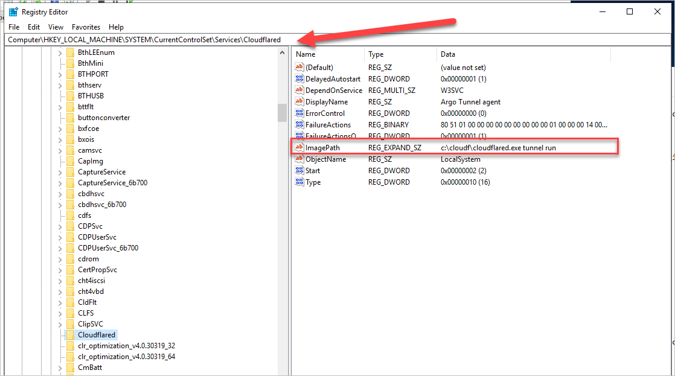Click the ObjectName string value icon
The width and height of the screenshot is (675, 376).
pos(299,159)
